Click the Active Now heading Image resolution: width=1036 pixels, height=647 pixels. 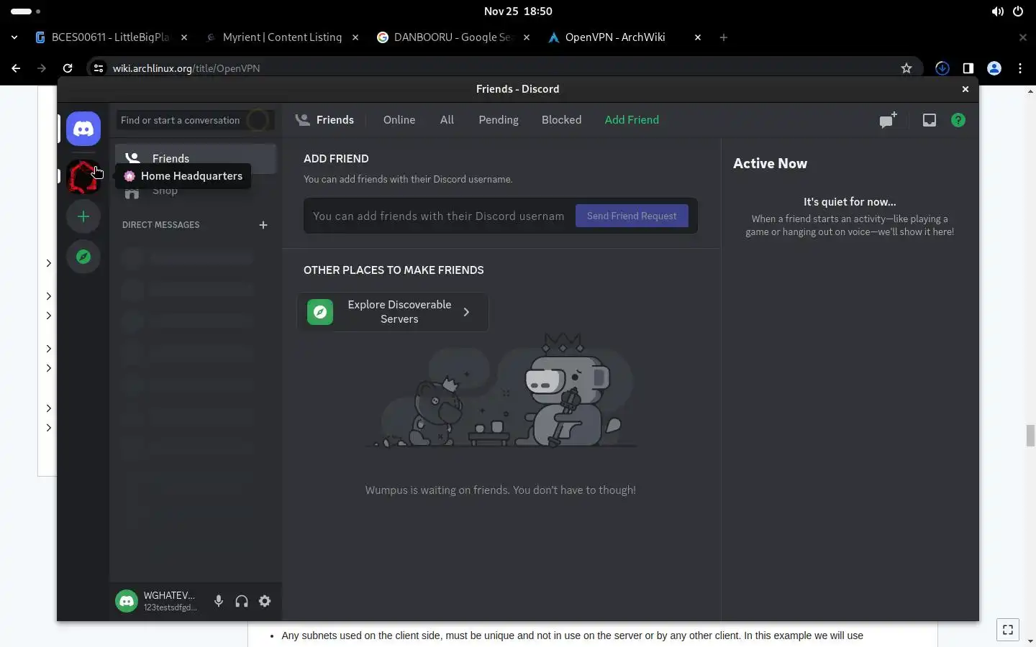coord(770,163)
